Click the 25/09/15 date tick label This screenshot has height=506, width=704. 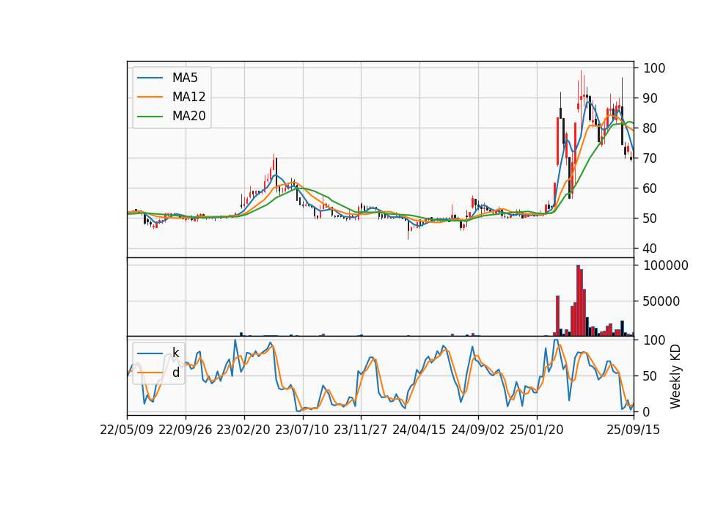634,430
